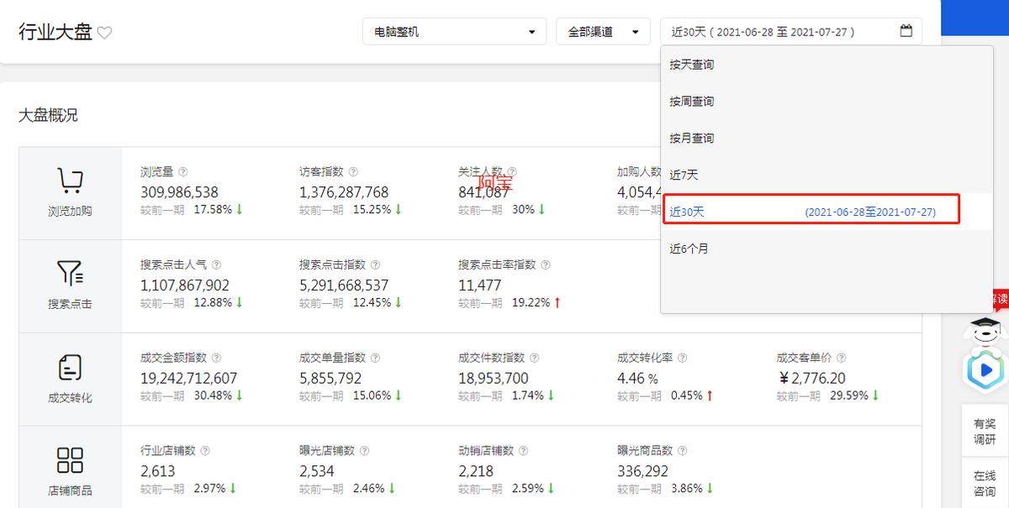This screenshot has height=508, width=1009.
Task: Click the help icon beside 搜索点击人气
Action: [x=217, y=264]
